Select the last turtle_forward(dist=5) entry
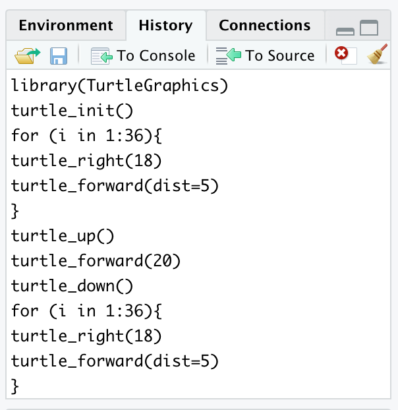This screenshot has height=410, width=398. (115, 361)
